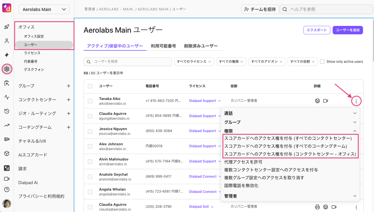374x212 pixels.
Task: Open the admin settings gear icon
Action: coord(7,69)
